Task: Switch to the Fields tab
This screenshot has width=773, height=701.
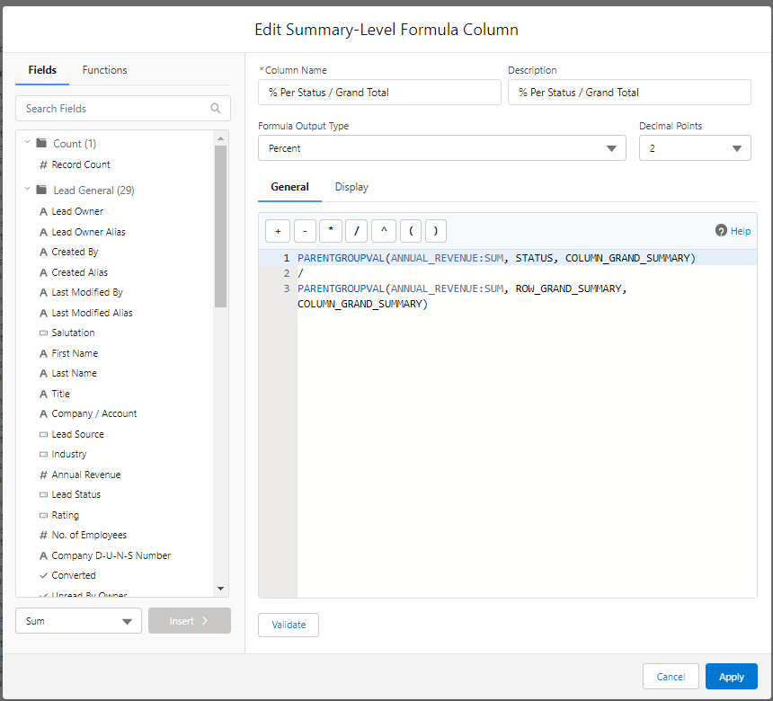Action: point(42,70)
